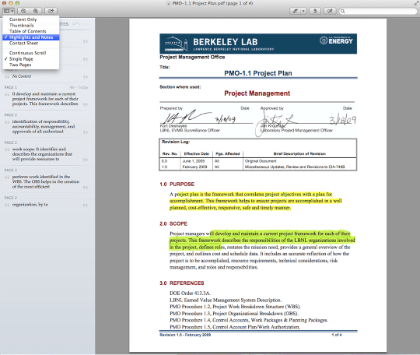Screen dimensions: 420x355
Task: Click the '1.0 PURPOSE' heading
Action: tap(177, 185)
